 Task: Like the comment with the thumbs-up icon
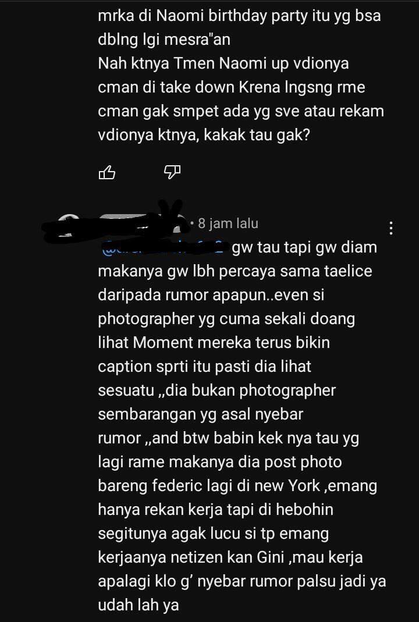[106, 173]
